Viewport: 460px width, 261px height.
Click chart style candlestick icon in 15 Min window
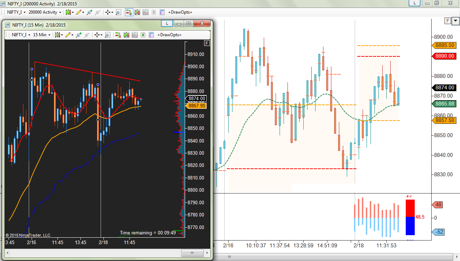(57, 35)
